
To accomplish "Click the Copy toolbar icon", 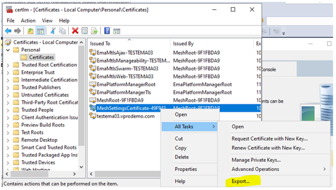I will 62,31.
